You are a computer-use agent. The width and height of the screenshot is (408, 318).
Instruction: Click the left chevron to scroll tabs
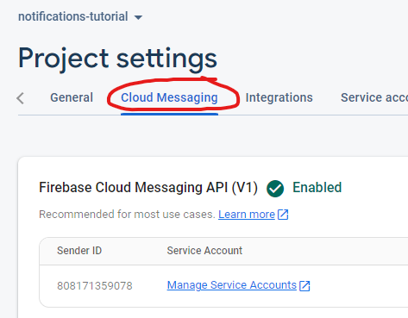(x=20, y=98)
